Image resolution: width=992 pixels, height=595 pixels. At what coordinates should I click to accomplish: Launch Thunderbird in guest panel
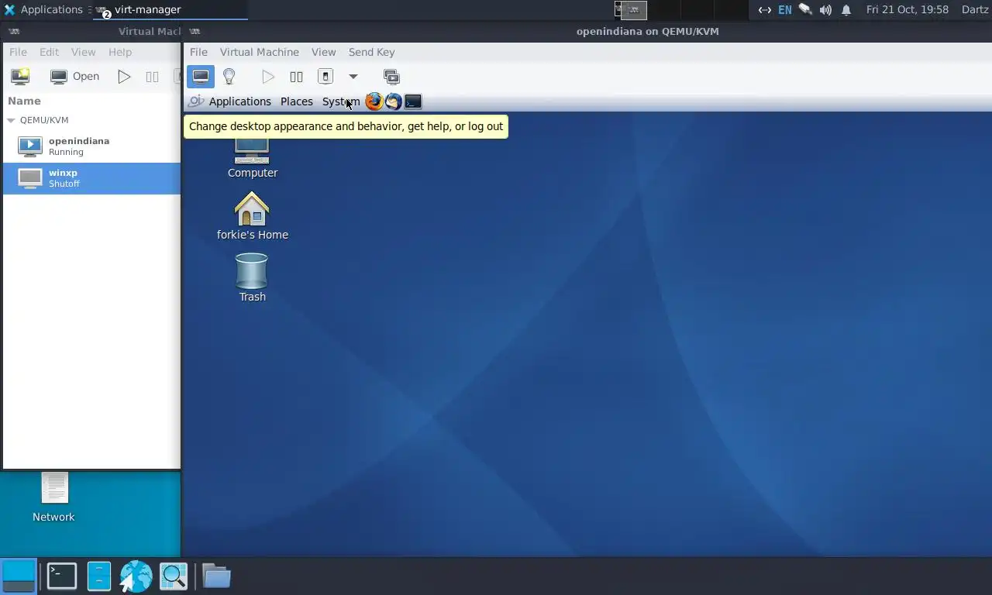click(x=394, y=101)
